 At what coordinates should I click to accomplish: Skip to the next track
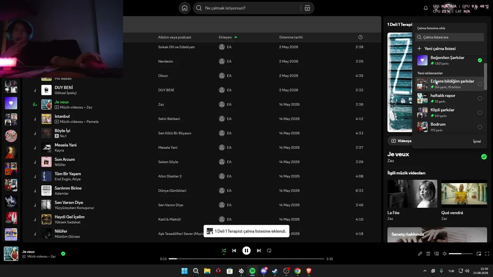[x=259, y=250]
